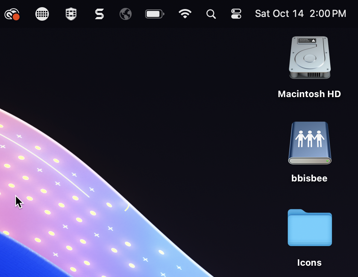Click the Adobe Creative Cloud menu bar icon
This screenshot has width=358, height=277.
(x=12, y=14)
